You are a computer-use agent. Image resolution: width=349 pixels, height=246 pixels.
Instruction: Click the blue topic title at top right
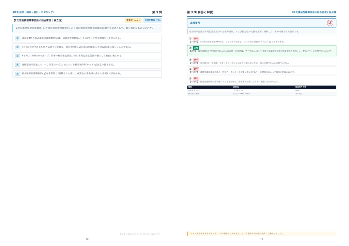click(x=314, y=13)
